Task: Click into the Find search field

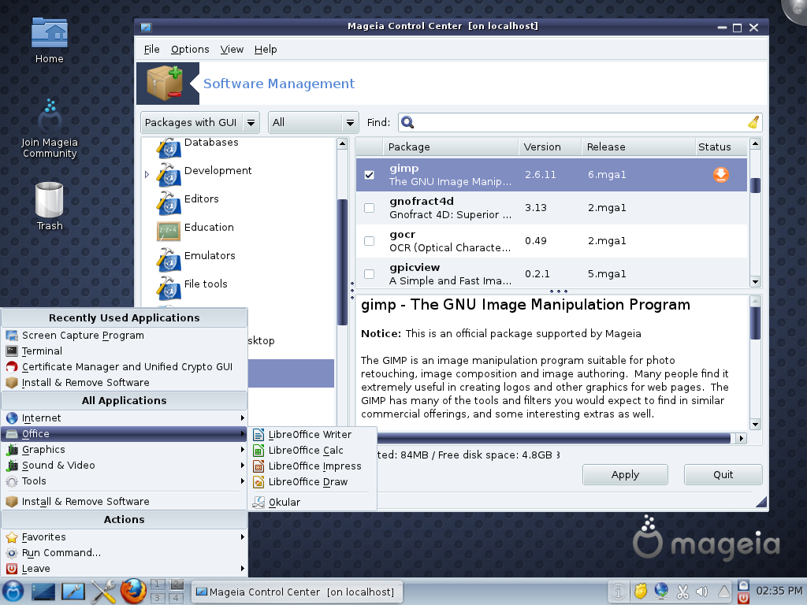Action: tap(580, 122)
